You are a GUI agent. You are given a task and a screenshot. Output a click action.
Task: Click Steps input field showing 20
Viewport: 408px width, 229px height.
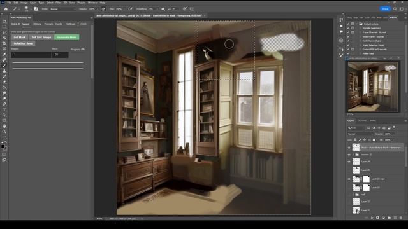(60, 55)
